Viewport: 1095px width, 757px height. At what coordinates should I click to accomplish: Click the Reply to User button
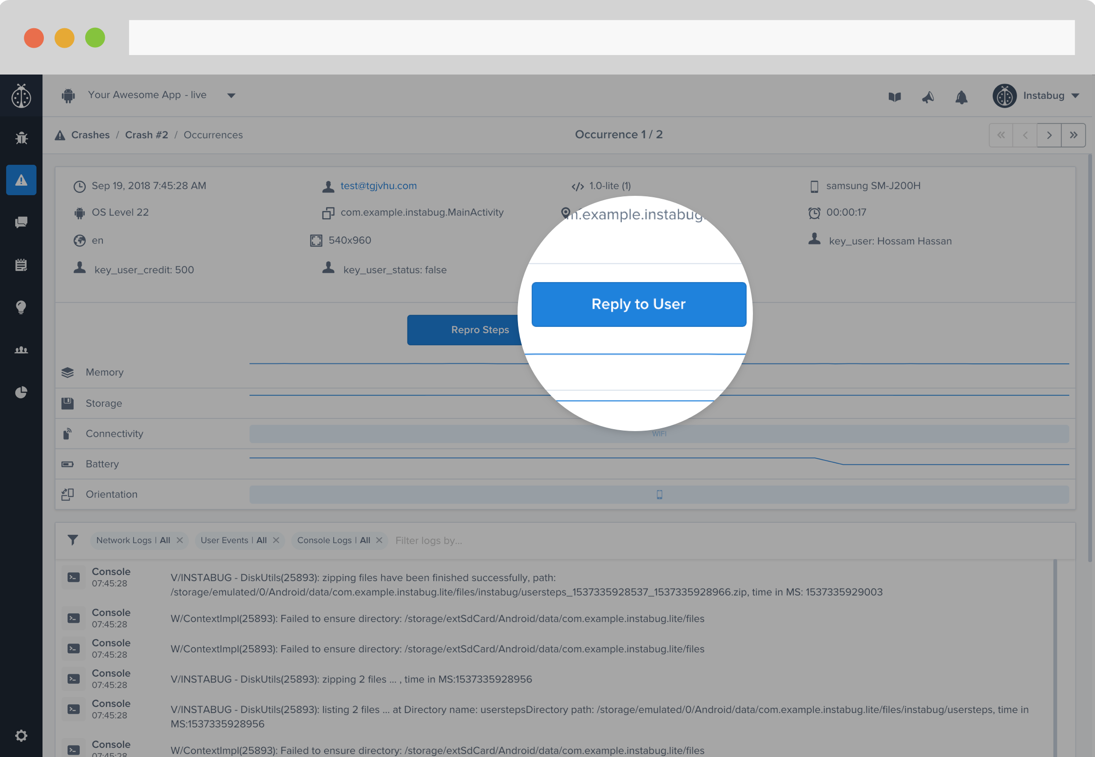[x=638, y=304]
